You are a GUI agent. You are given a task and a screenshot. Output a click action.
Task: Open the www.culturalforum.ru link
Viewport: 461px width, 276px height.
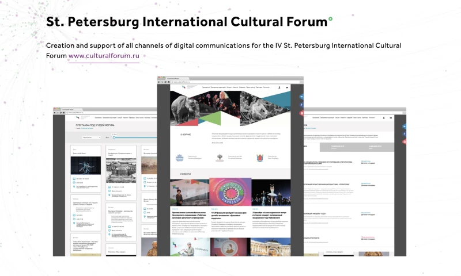(x=104, y=56)
